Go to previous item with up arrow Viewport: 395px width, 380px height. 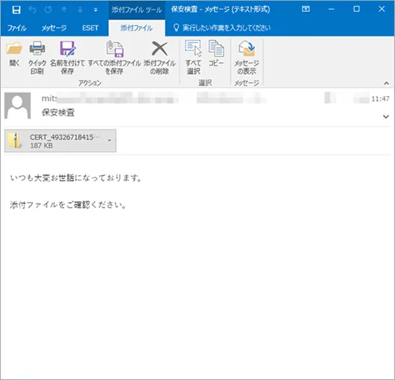coord(64,10)
